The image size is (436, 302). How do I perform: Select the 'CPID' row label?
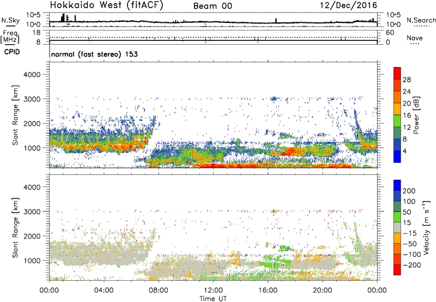coord(12,52)
